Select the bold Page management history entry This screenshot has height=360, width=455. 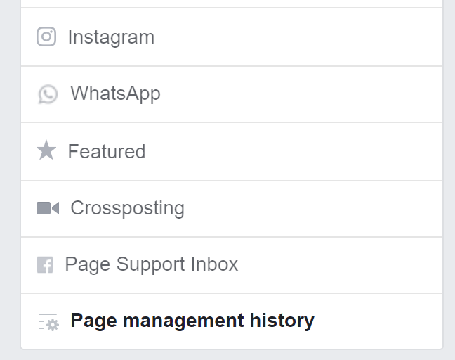192,321
